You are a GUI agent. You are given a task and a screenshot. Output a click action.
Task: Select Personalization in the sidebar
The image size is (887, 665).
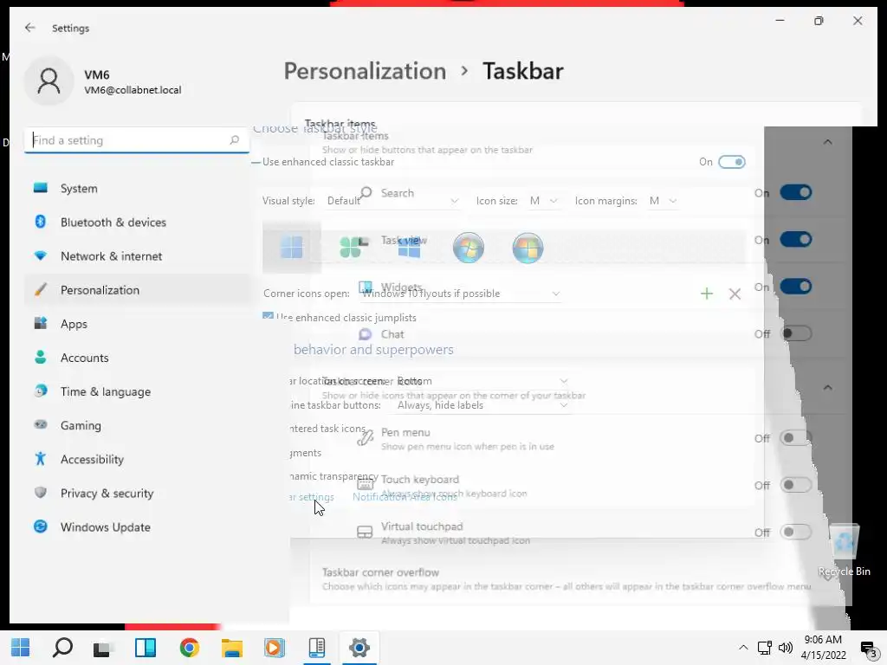138,290
